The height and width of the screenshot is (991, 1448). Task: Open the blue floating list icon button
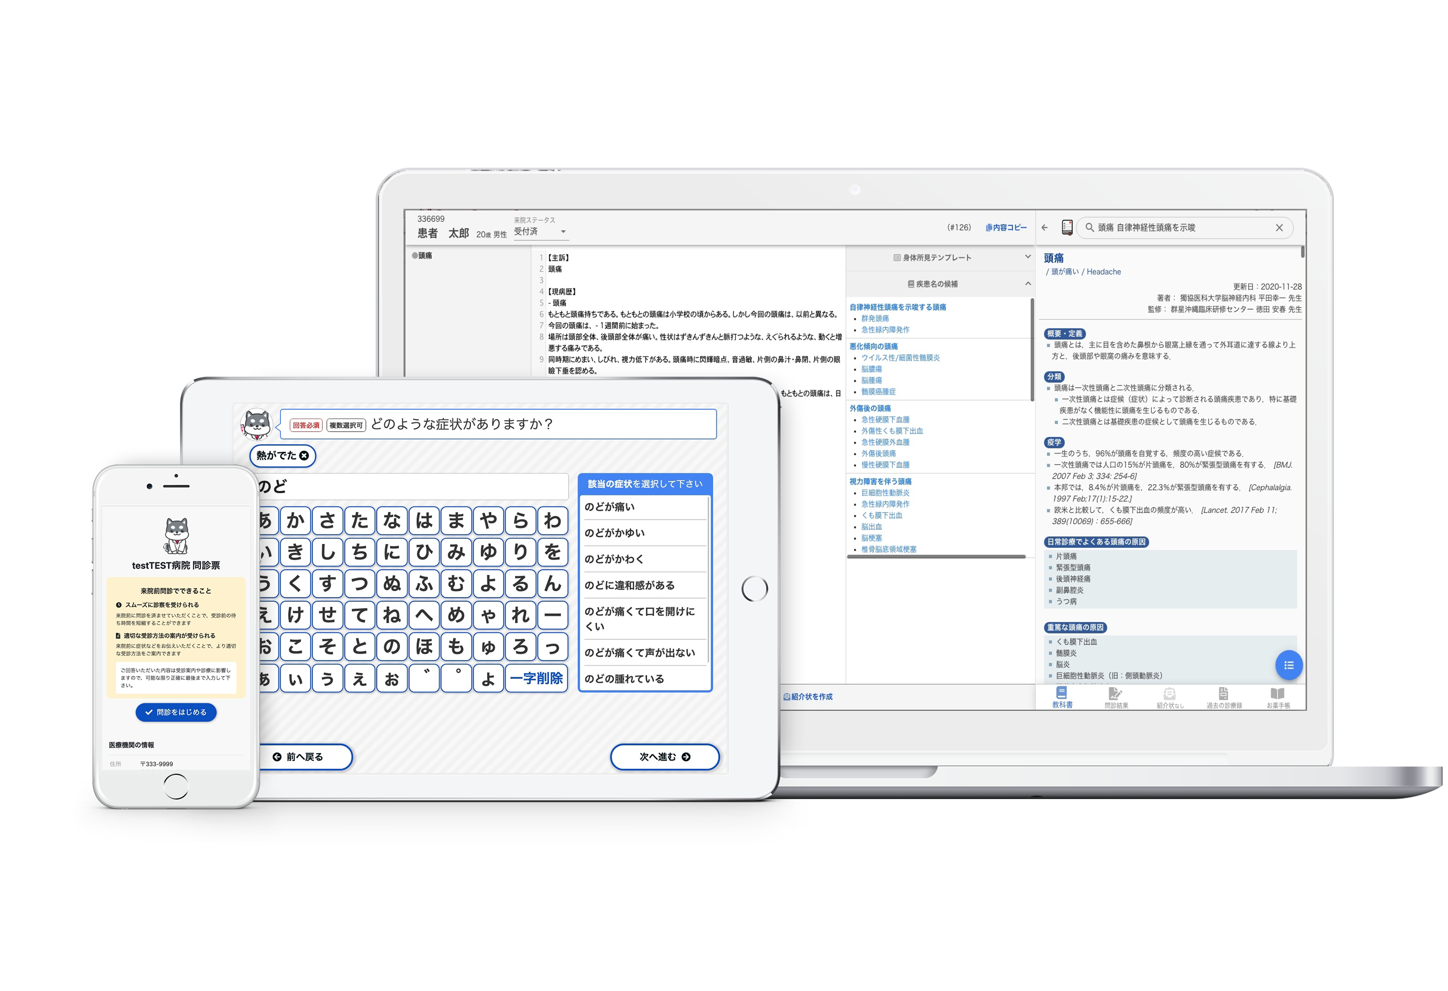coord(1289,665)
